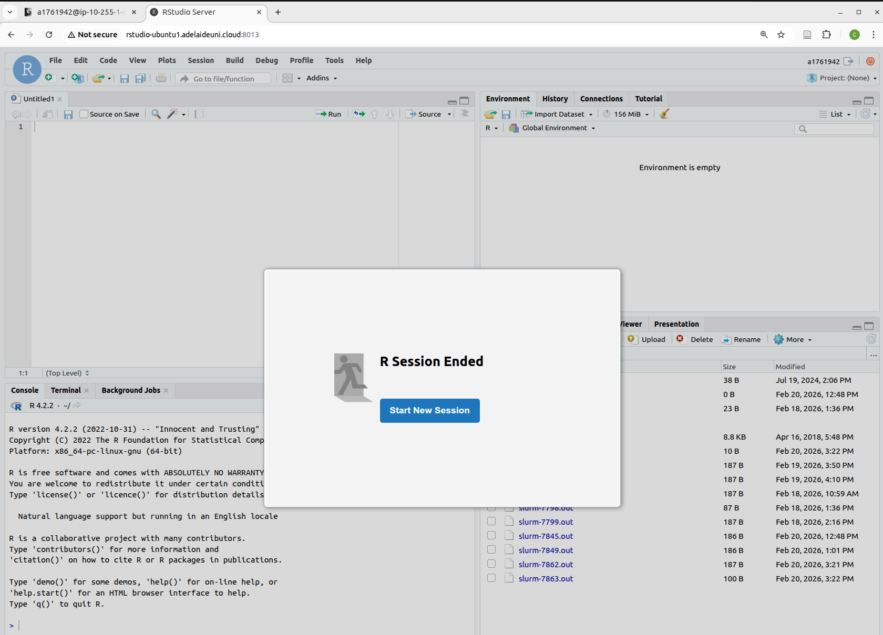Expand the More dropdown in Files pane
Image resolution: width=883 pixels, height=635 pixels.
[x=793, y=339]
